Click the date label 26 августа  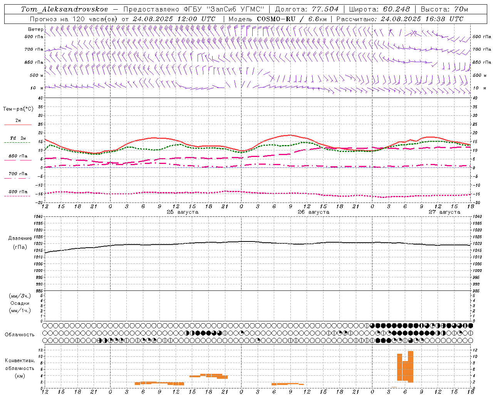[314, 212]
